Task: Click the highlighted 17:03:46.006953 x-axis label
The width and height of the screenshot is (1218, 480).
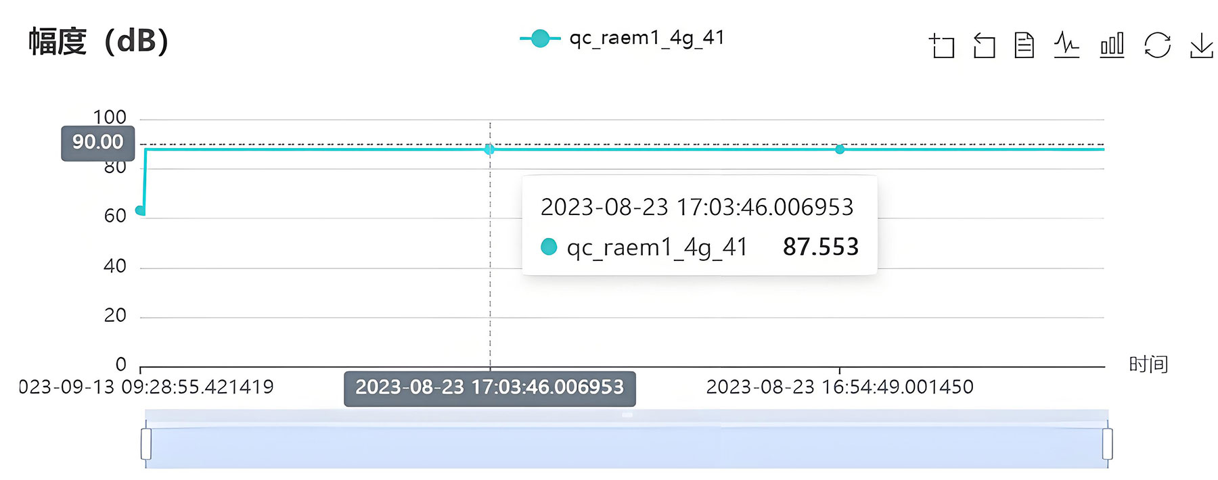Action: click(490, 388)
